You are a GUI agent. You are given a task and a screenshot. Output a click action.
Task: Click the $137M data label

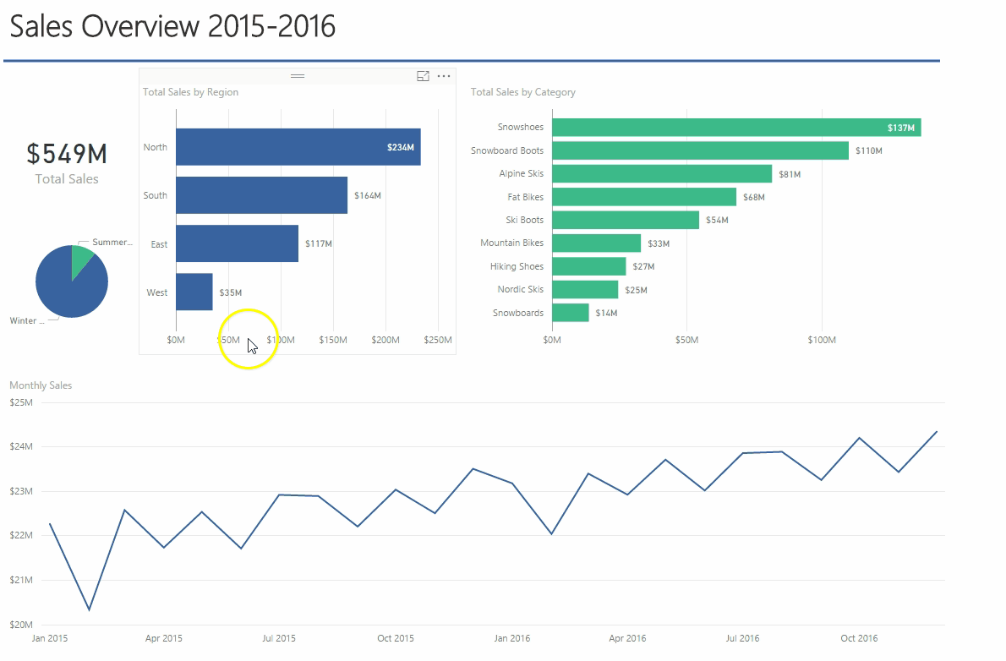[901, 128]
